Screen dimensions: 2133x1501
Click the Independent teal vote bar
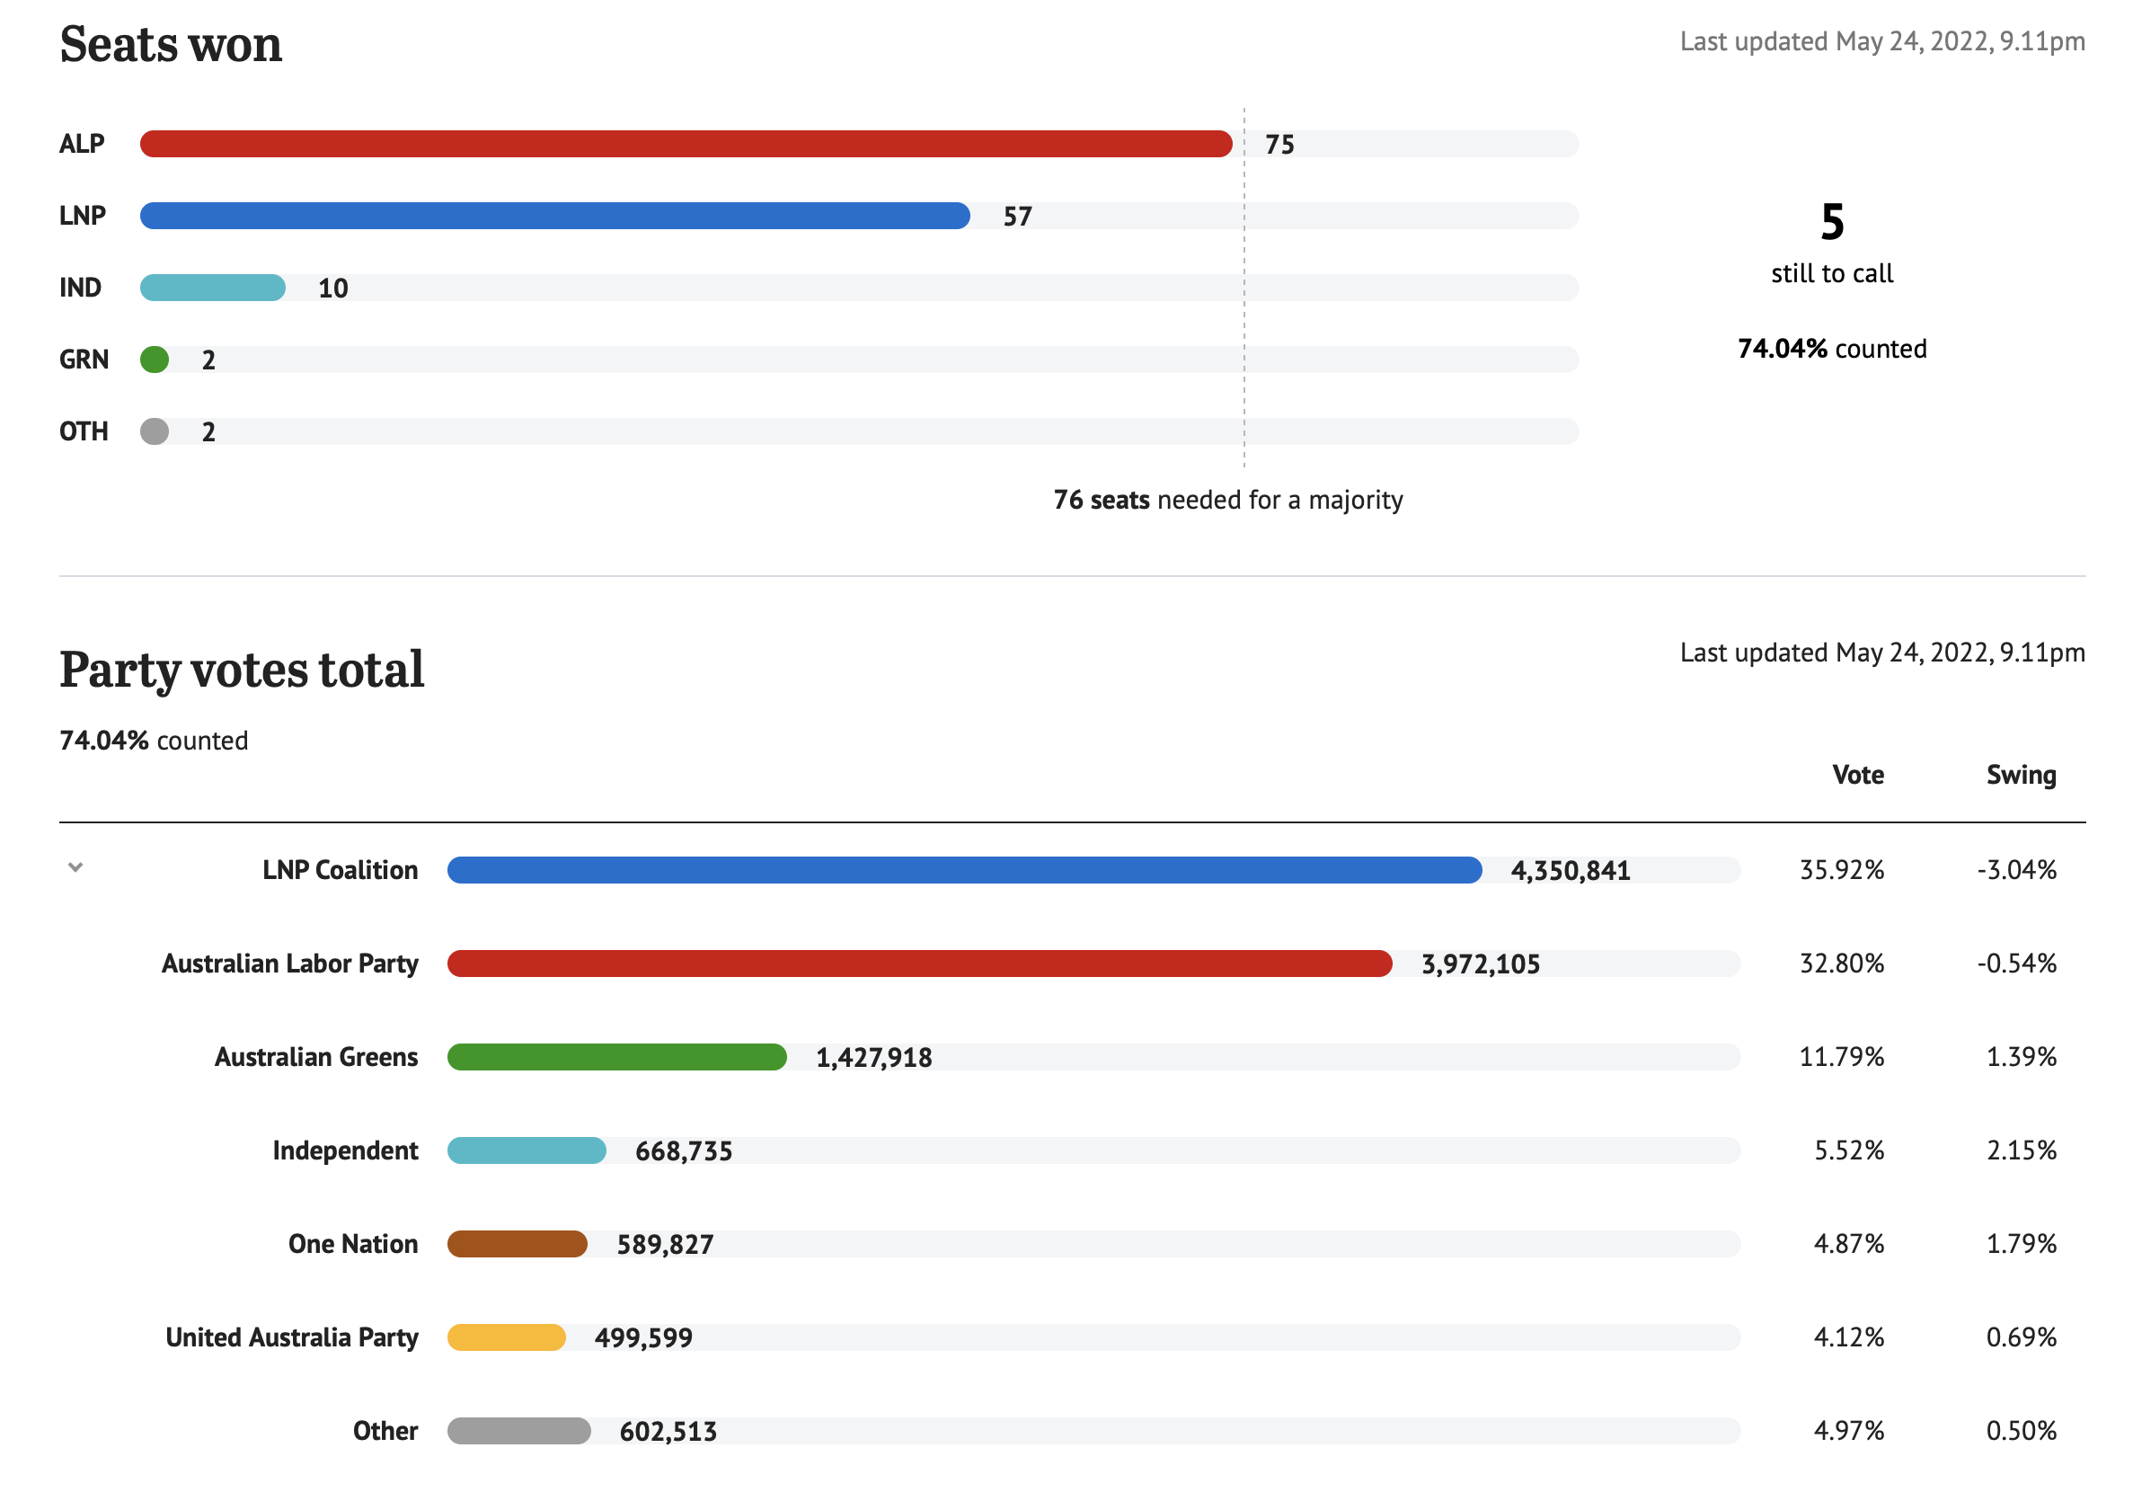(527, 1150)
